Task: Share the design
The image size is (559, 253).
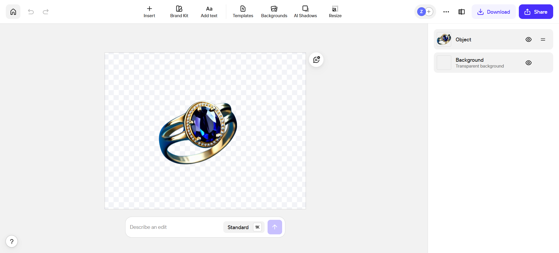Action: coord(536,12)
